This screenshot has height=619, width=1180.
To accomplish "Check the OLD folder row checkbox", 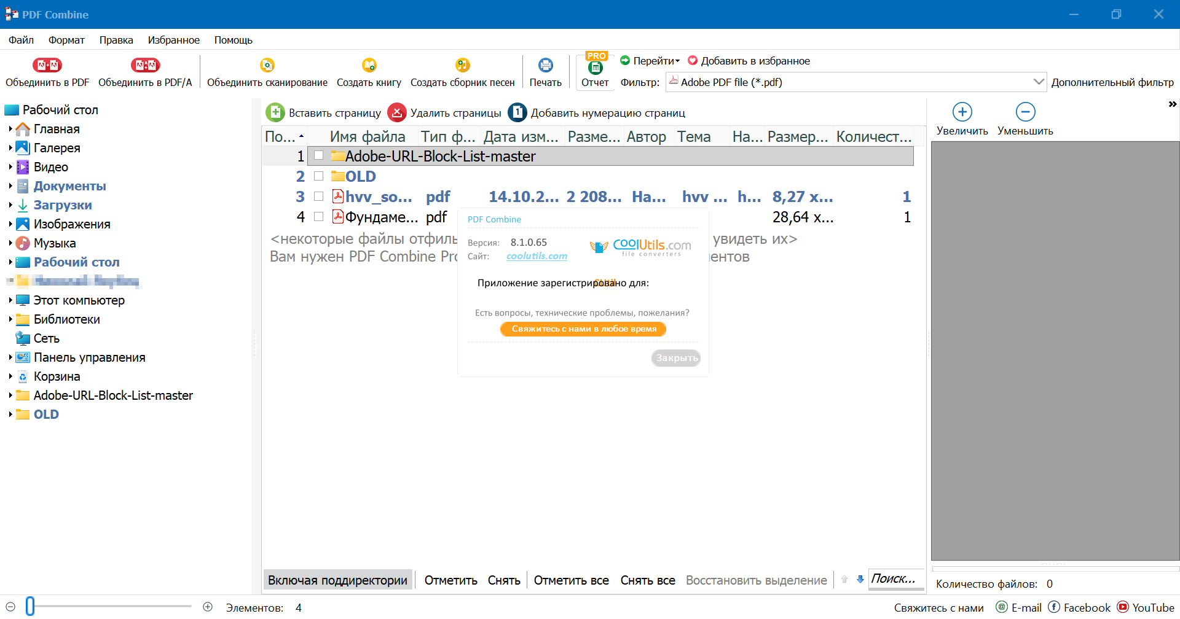I will (x=318, y=176).
